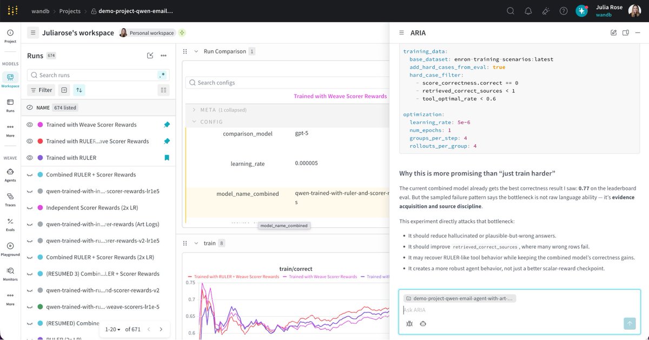Go to Playground in the sidebar
The width and height of the screenshot is (649, 340).
10,249
